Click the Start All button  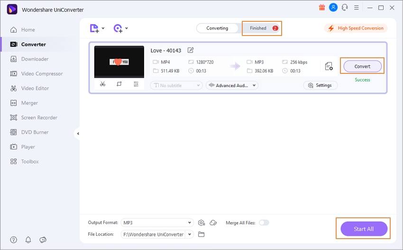364,229
